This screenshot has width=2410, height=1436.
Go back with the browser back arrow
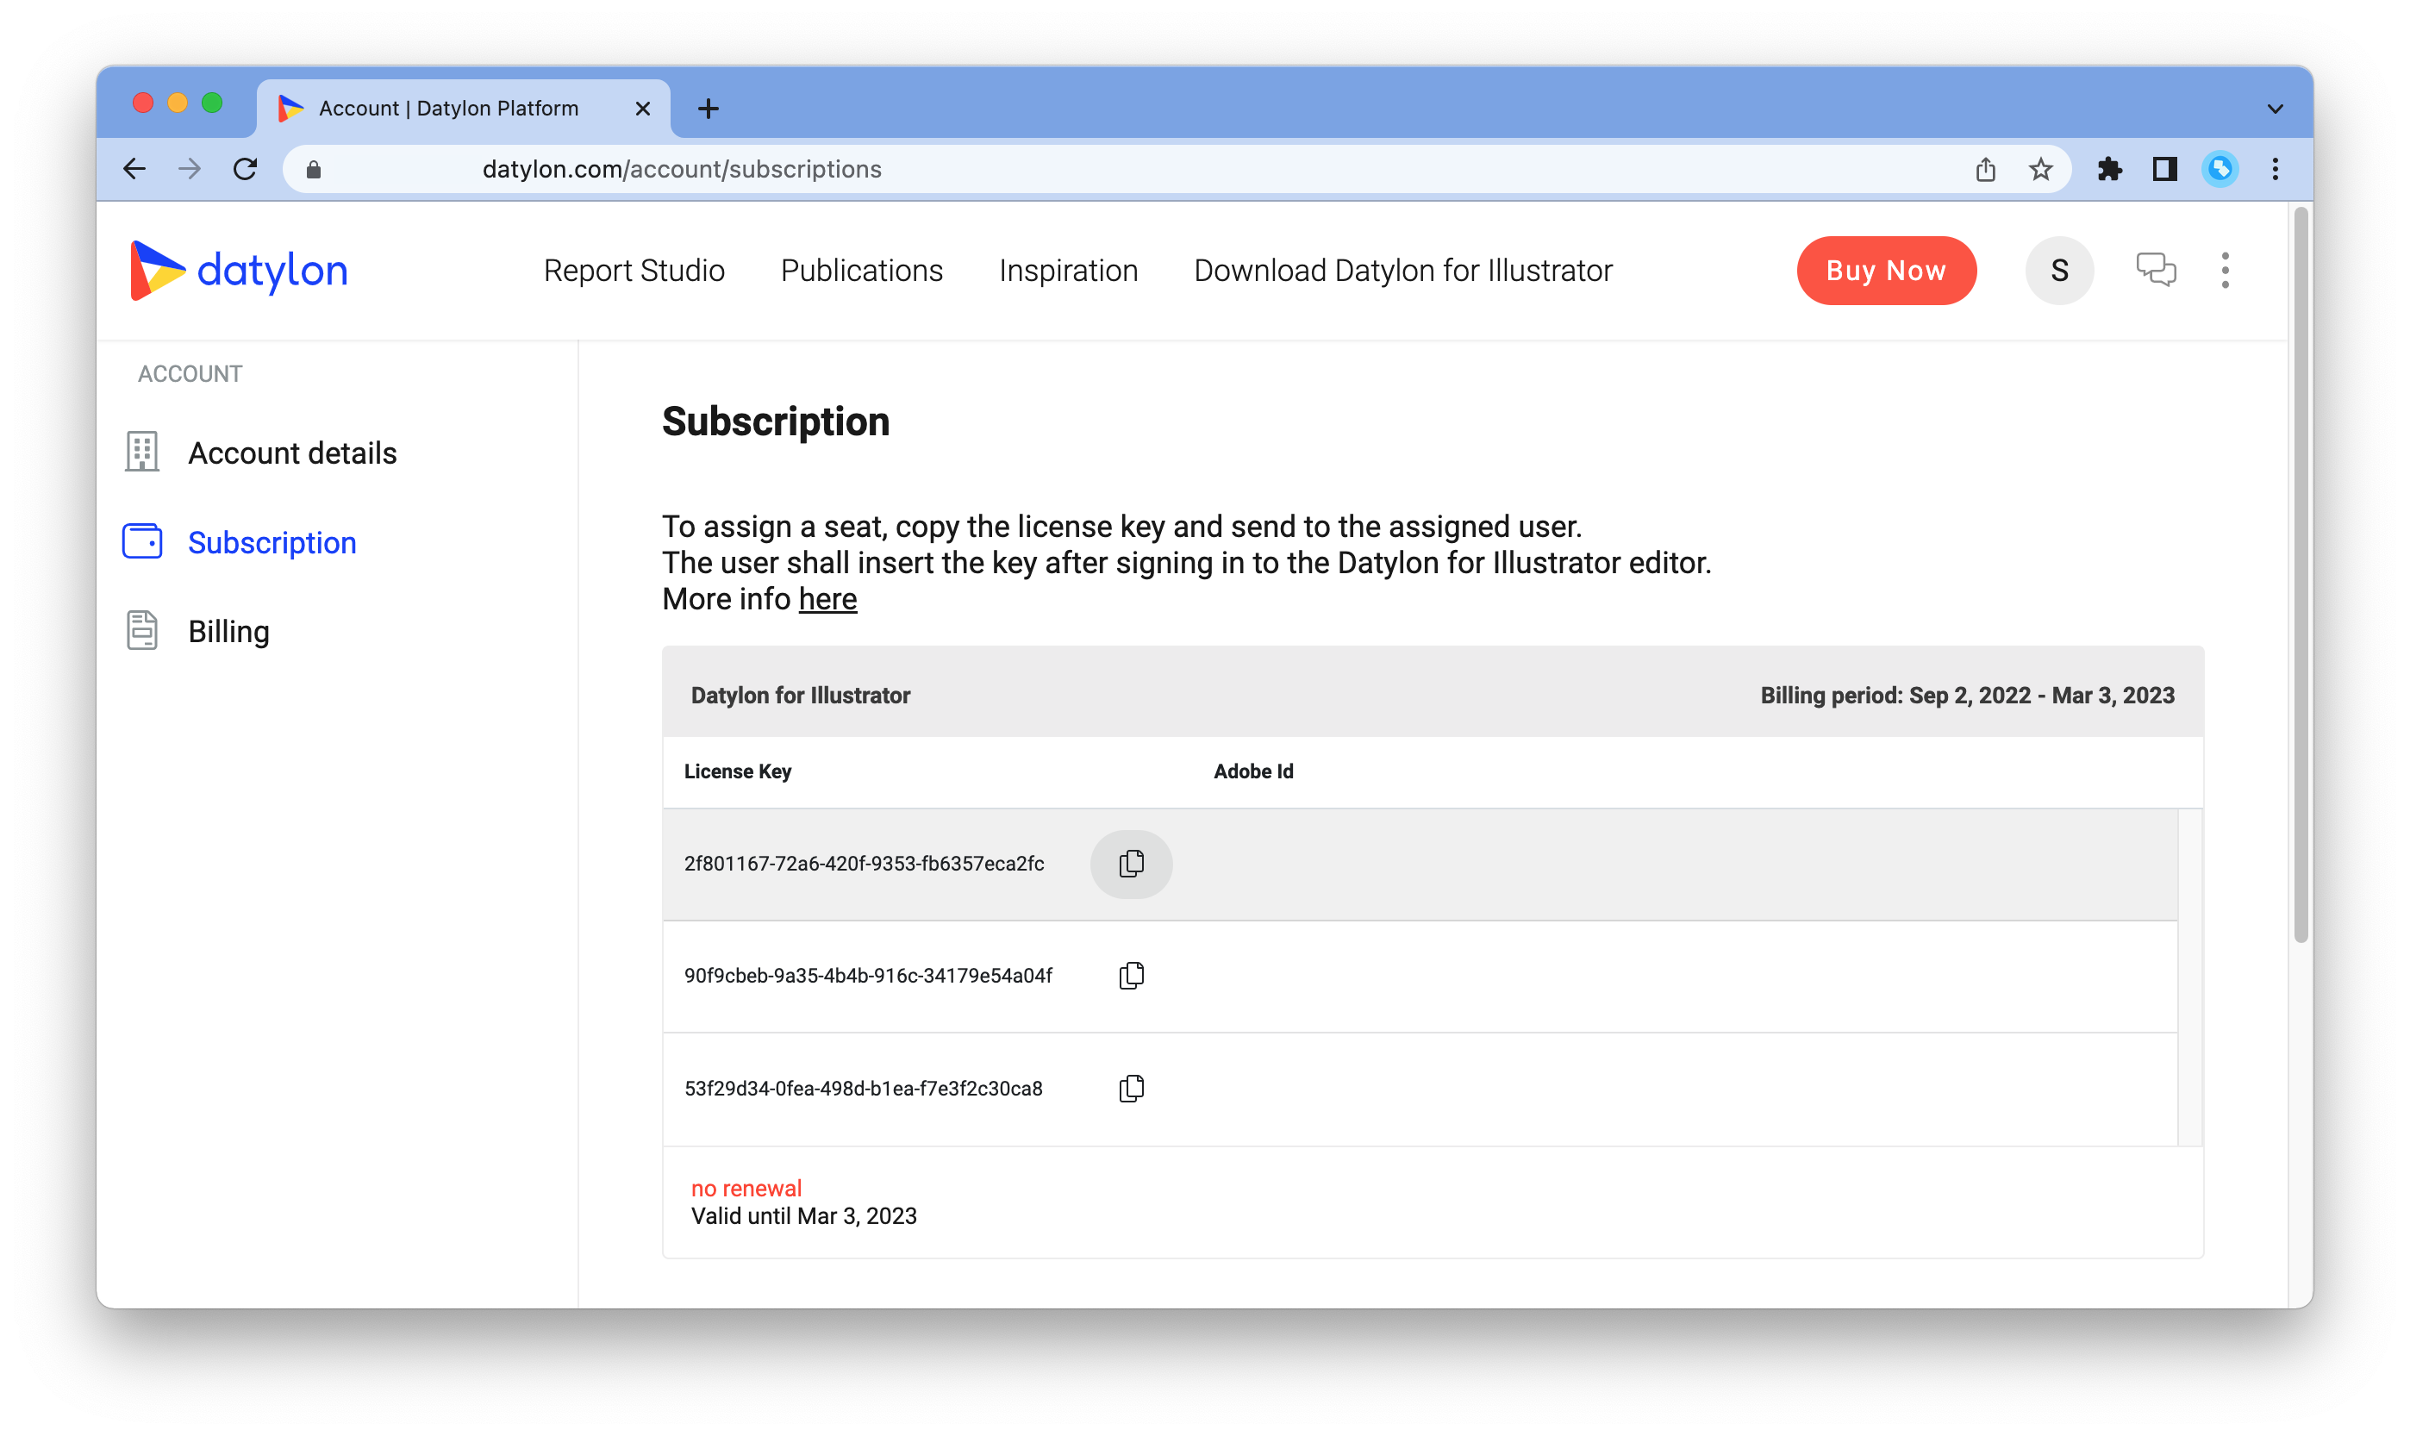pos(134,169)
